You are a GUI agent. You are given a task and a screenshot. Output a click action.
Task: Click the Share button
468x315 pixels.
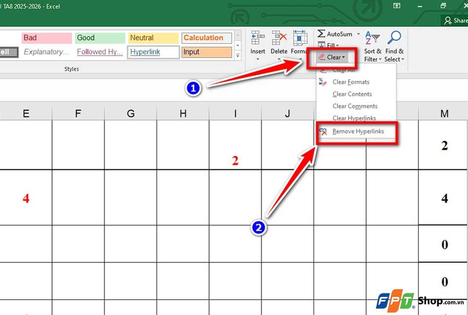point(455,20)
